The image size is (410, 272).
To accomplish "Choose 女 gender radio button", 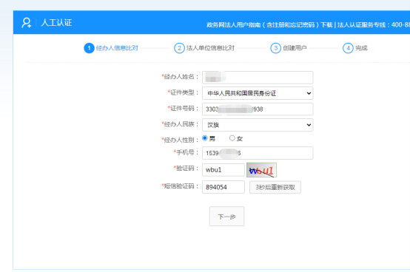I will point(232,137).
